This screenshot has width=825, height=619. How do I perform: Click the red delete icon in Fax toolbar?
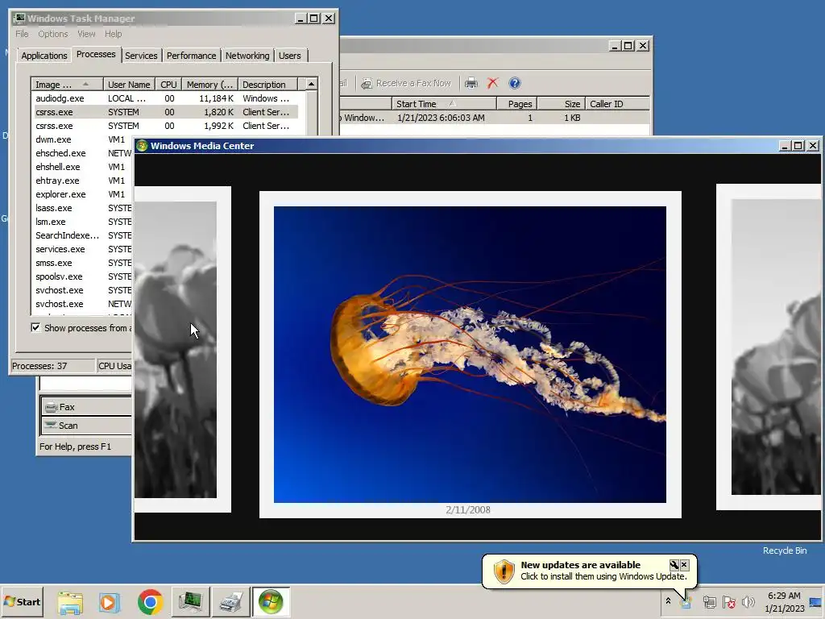492,83
